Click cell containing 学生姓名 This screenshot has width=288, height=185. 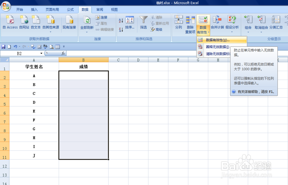(x=34, y=67)
